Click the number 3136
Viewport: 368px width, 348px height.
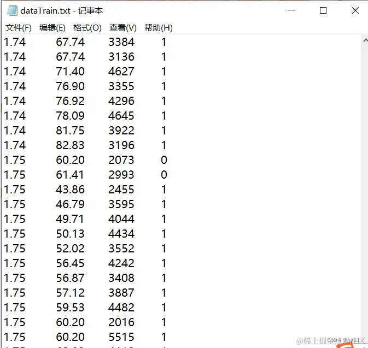click(x=121, y=57)
